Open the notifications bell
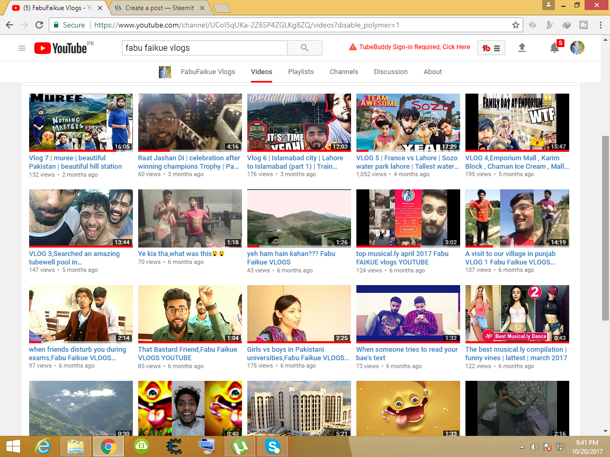Viewport: 610px width, 457px height. [554, 48]
